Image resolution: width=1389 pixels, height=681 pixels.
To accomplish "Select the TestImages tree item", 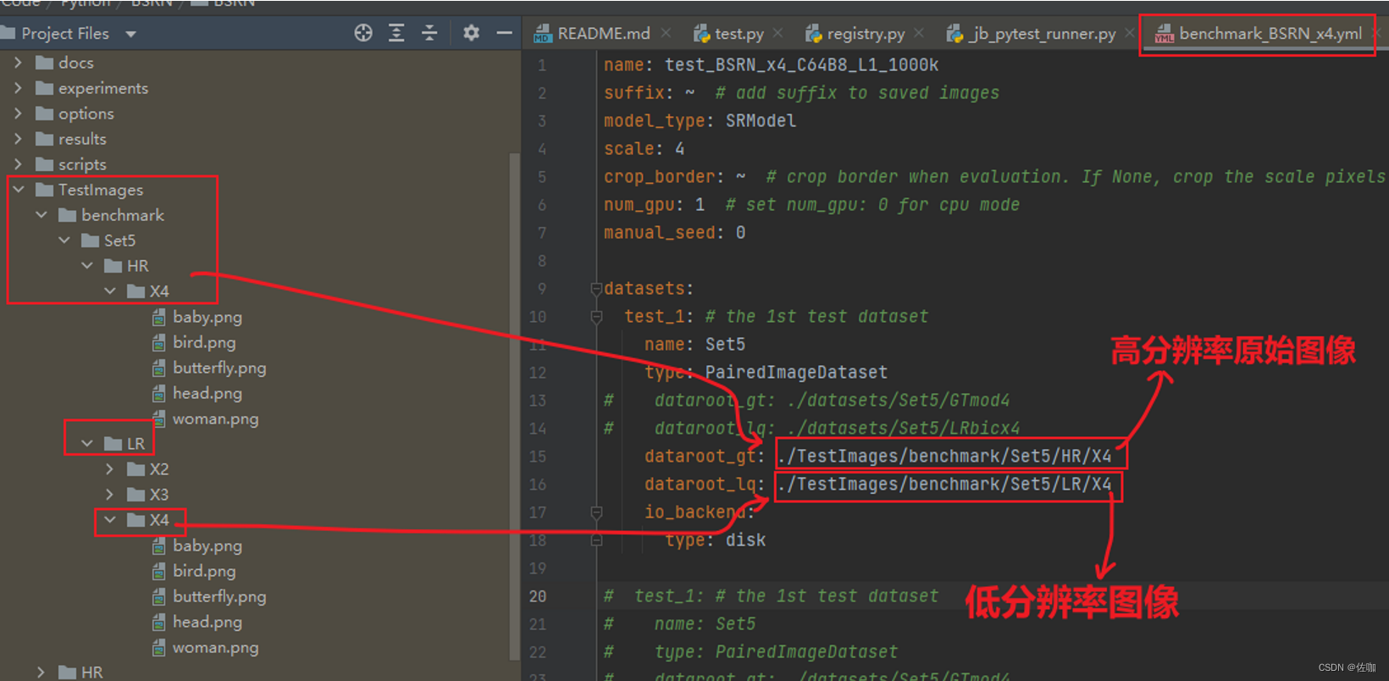I will pyautogui.click(x=101, y=190).
